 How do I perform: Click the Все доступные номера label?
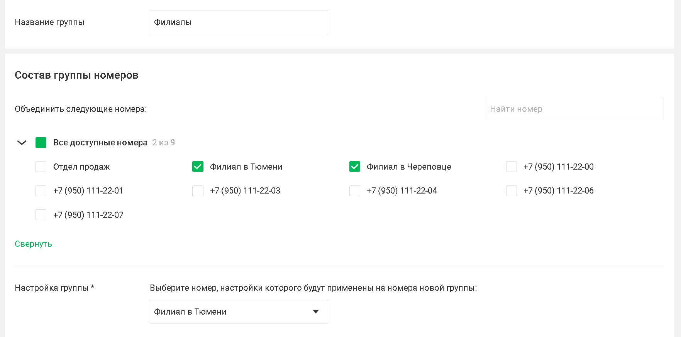coord(100,143)
